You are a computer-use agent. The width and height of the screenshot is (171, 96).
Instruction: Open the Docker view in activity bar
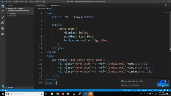pyautogui.click(x=3, y=34)
